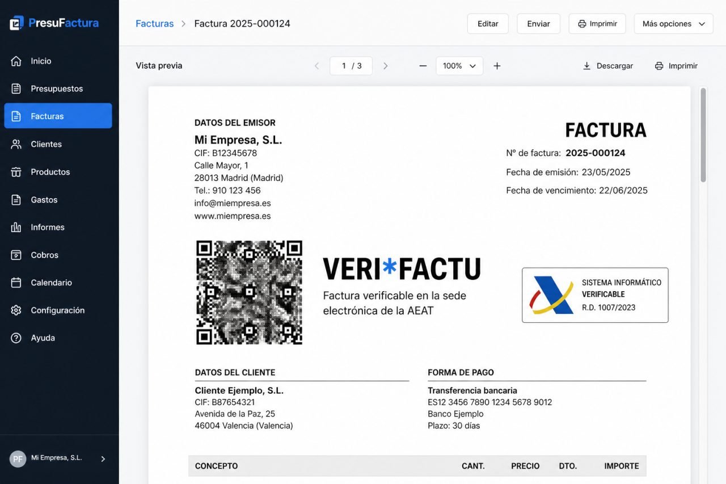Click the PRECIO column header
This screenshot has width=726, height=484.
click(x=525, y=466)
